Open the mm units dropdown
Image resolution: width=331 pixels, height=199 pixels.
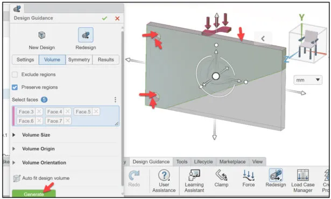pos(308,80)
